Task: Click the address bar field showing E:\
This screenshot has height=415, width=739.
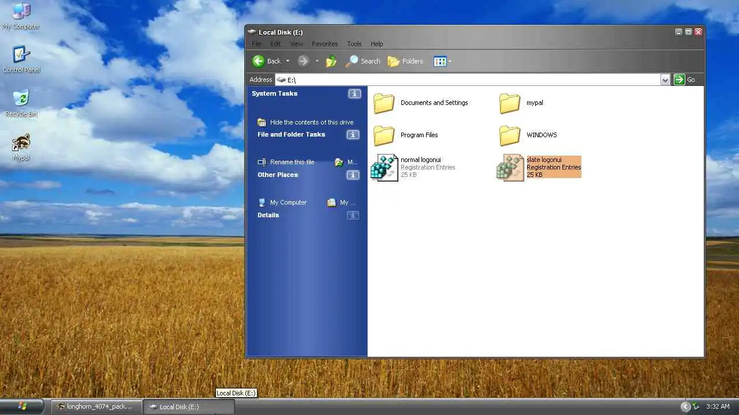Action: [x=468, y=80]
